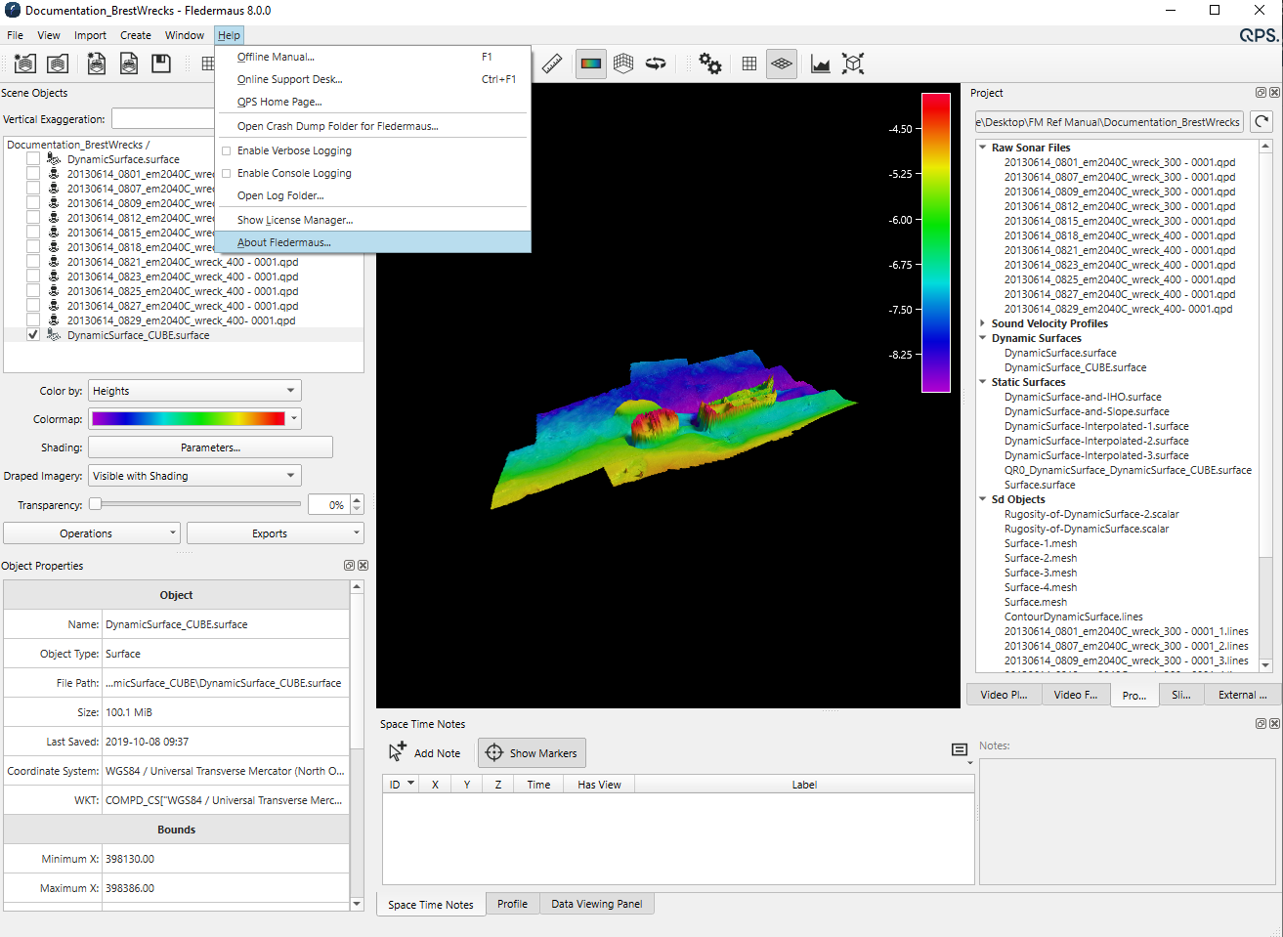Switch to the Data Viewing Panel tab

[596, 904]
